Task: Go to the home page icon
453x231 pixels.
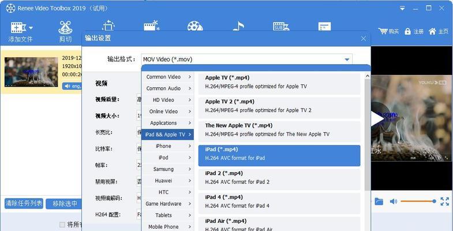Action: tap(432, 31)
